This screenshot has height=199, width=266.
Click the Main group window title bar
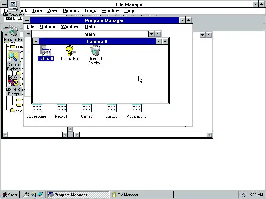click(90, 34)
